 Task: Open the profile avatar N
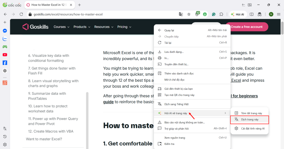tap(271, 14)
